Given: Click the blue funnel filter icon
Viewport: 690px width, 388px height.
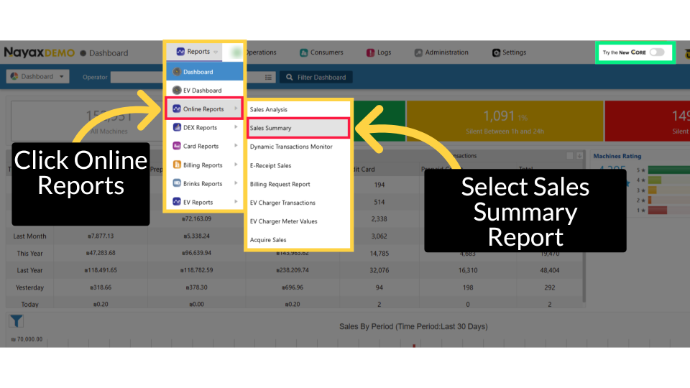Looking at the screenshot, I should [x=17, y=321].
